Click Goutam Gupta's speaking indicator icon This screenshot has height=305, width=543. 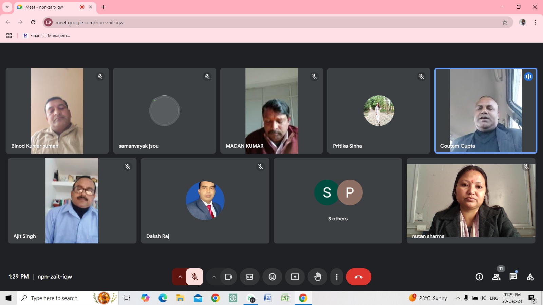click(528, 77)
